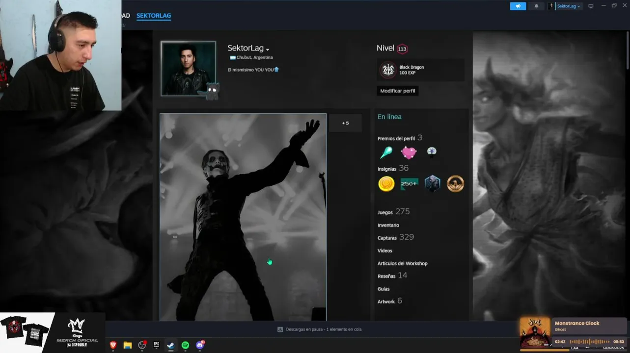
Task: Open the Reseñas 14 link
Action: point(392,276)
